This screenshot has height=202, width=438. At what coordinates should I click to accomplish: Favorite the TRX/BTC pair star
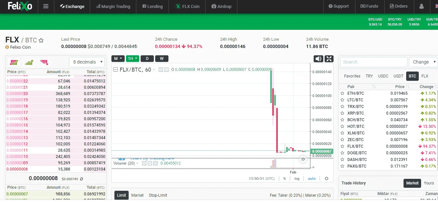[343, 107]
